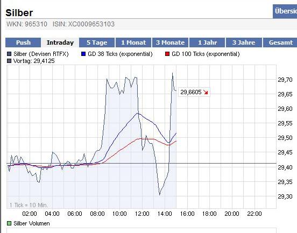Open the Übersicht button at top right
Image resolution: width=297 pixels, height=233 pixels.
(x=285, y=11)
